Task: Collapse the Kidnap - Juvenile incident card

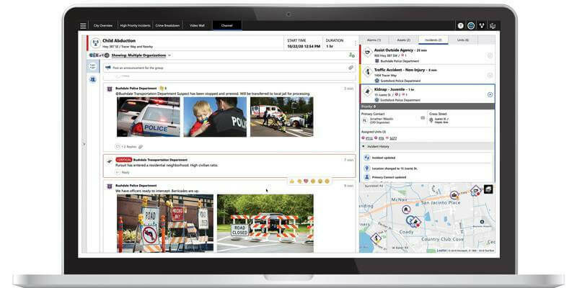Action: (490, 94)
